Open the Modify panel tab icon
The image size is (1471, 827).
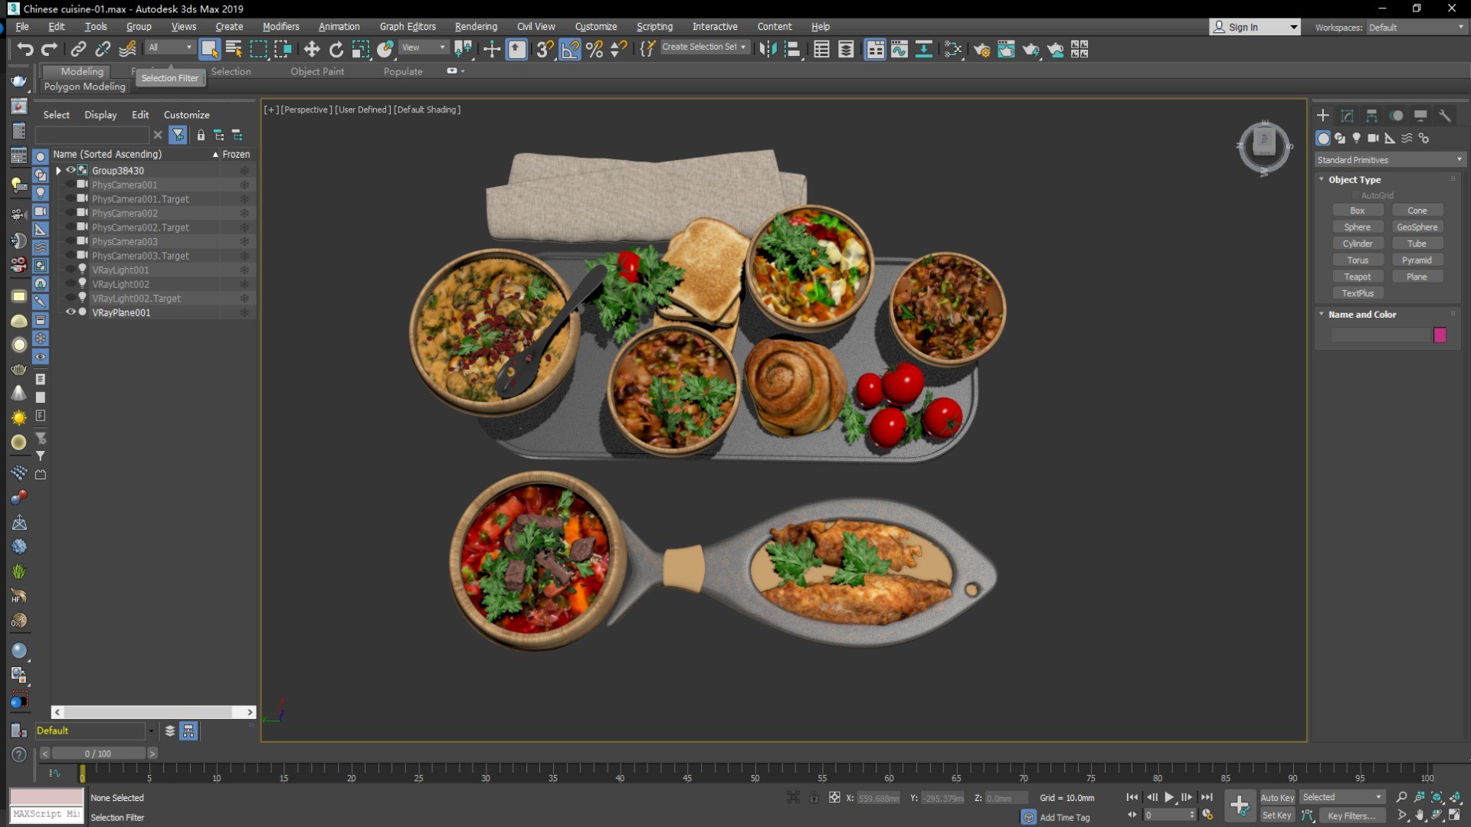click(1347, 116)
